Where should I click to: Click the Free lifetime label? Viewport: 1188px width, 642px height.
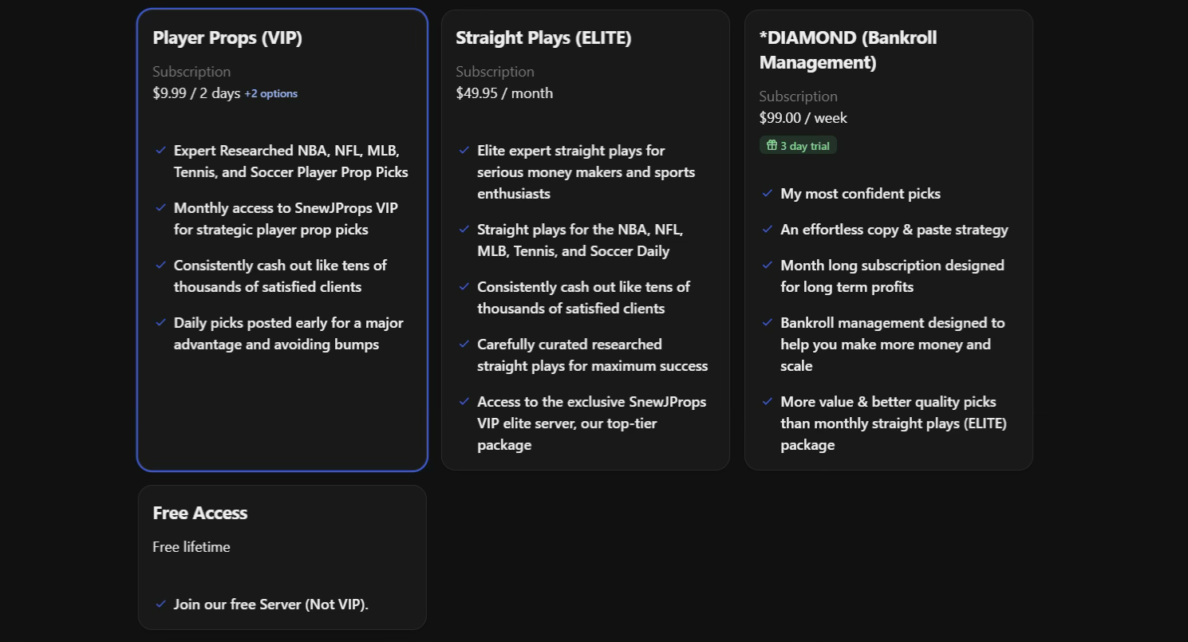point(191,546)
